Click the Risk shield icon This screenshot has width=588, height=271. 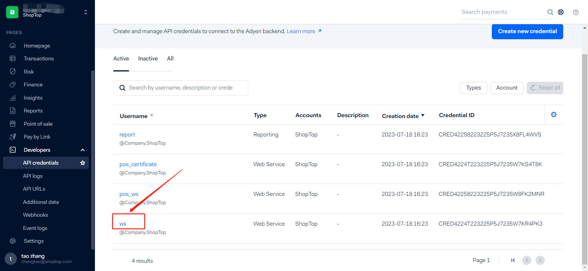tap(13, 72)
